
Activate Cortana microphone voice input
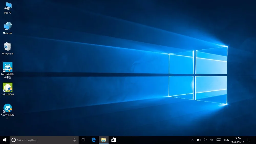[74, 140]
